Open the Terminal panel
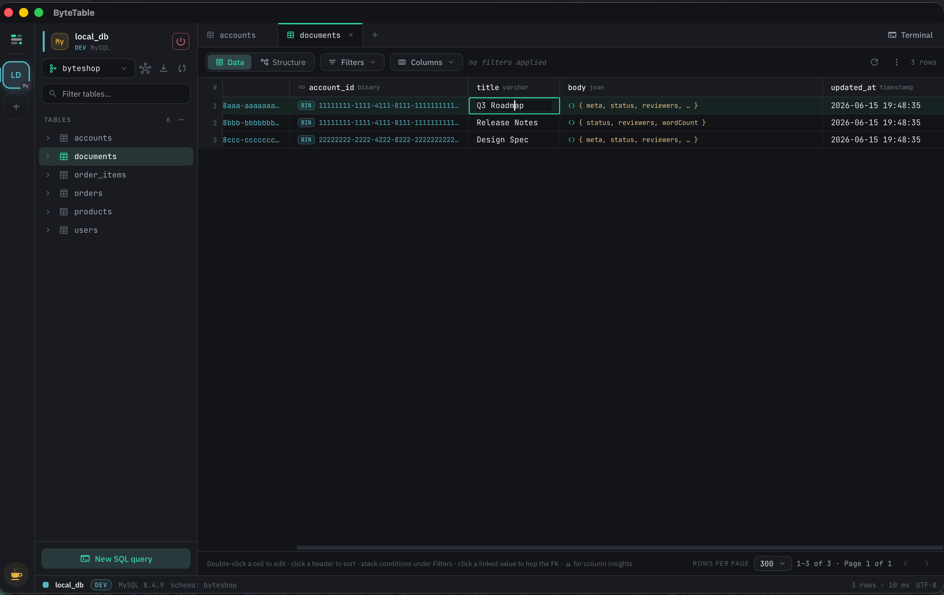The height and width of the screenshot is (595, 944). pos(910,35)
